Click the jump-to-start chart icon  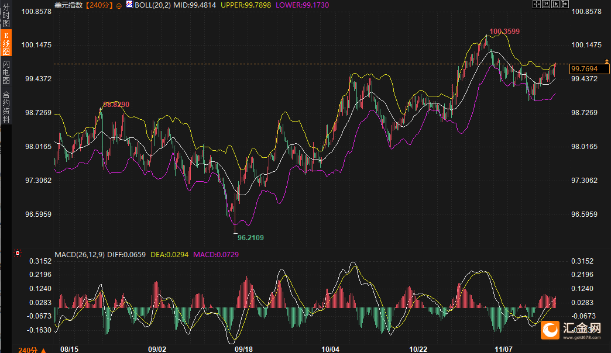(x=546, y=4)
